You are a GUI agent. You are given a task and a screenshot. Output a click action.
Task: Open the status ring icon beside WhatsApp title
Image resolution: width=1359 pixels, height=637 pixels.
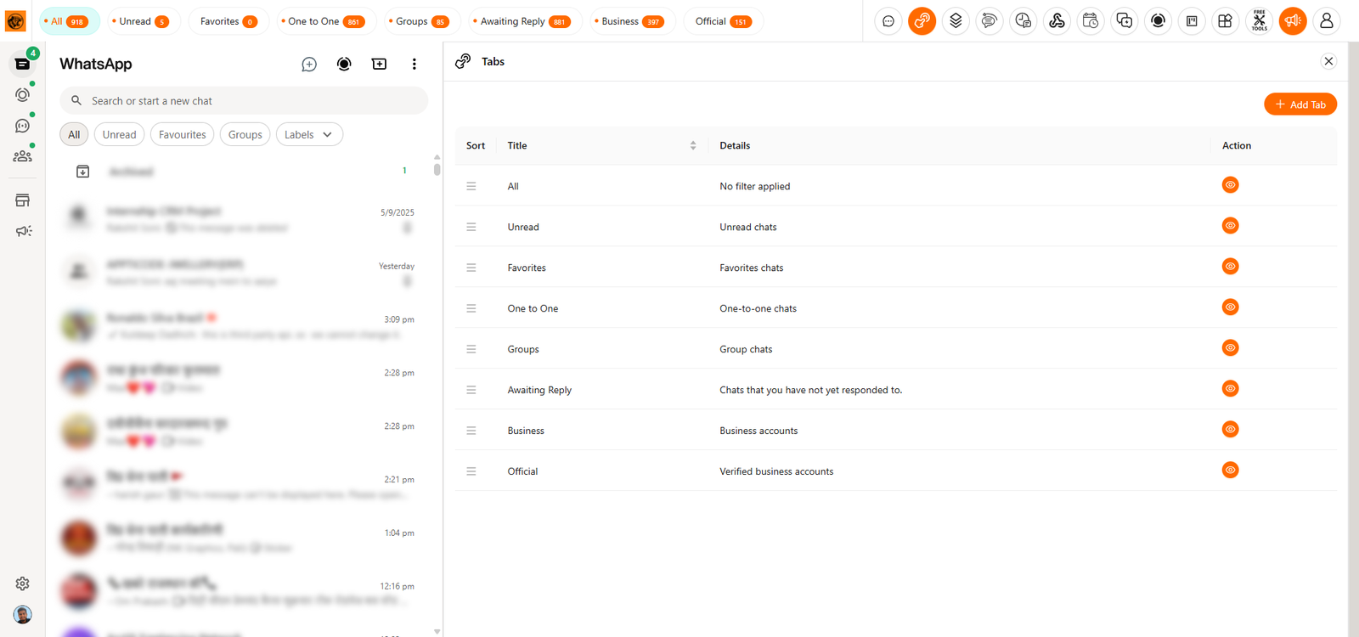click(344, 65)
